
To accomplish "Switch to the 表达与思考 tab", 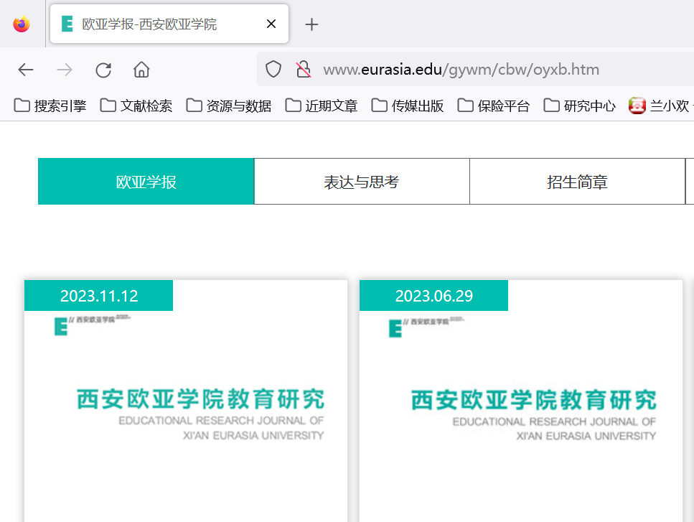I will (x=362, y=182).
